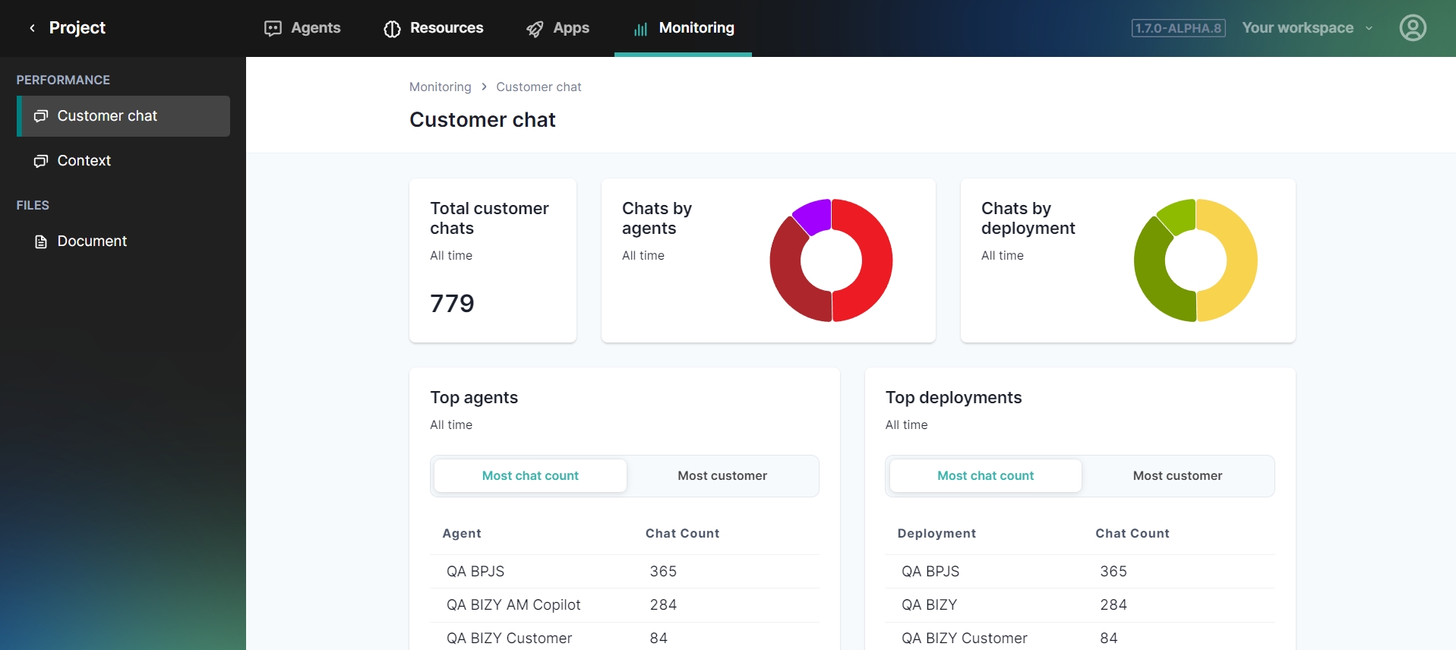Click the 1.7.0-ALPHA.8 version badge
Image resolution: width=1456 pixels, height=650 pixels.
click(1178, 28)
